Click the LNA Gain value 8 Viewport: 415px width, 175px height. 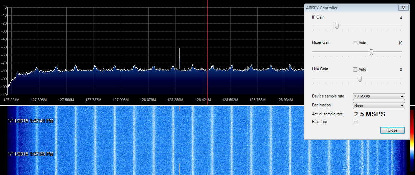401,70
